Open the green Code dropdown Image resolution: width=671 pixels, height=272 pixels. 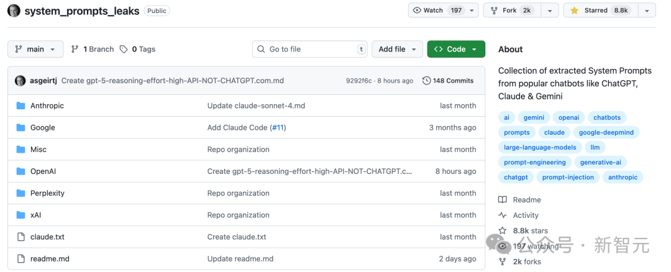click(x=456, y=49)
